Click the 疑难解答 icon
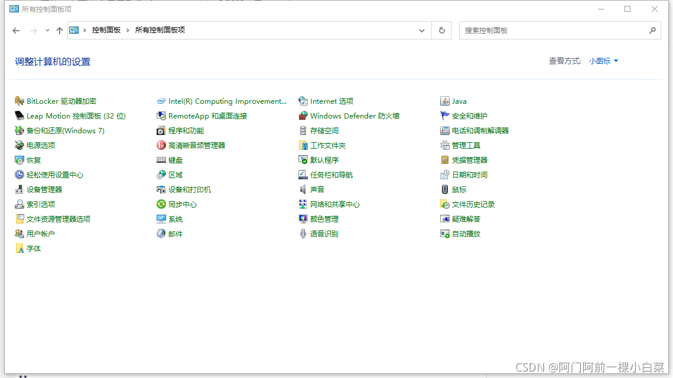The image size is (673, 378). (445, 219)
